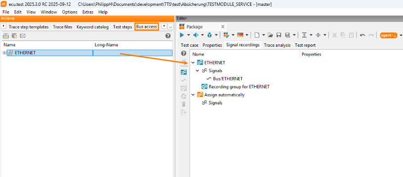Click the Open folder icon

pos(270,35)
